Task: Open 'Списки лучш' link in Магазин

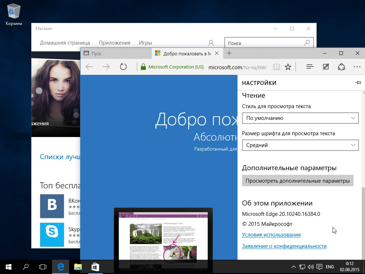Action: tap(60, 157)
